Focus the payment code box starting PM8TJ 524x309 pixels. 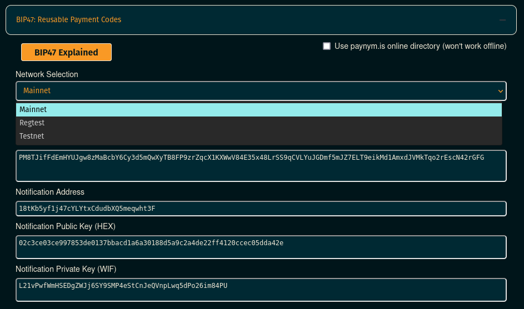pos(261,166)
